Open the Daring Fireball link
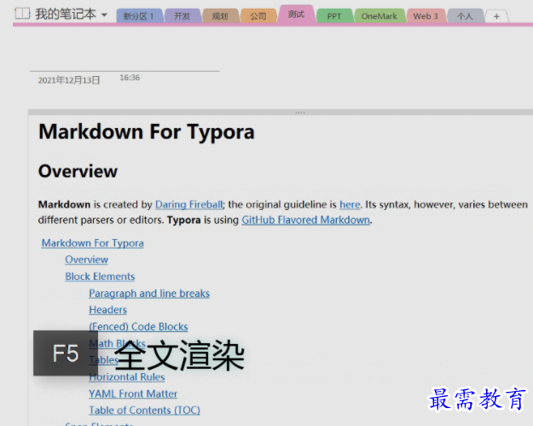The height and width of the screenshot is (426, 533). pyautogui.click(x=189, y=205)
